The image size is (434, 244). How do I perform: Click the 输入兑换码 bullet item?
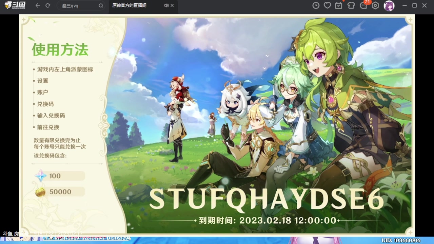(51, 116)
